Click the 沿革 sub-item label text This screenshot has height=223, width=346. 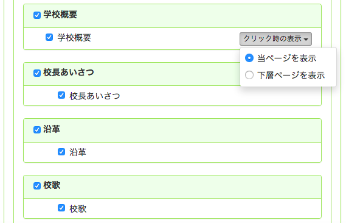[x=78, y=152]
